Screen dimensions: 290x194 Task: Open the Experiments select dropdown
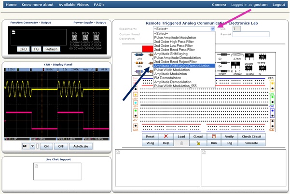click(x=183, y=29)
